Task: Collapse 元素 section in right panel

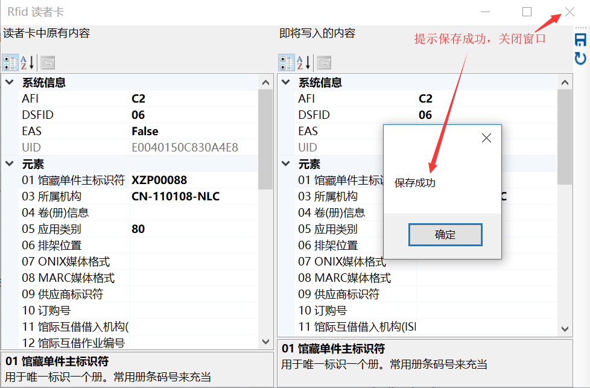Action: [286, 164]
